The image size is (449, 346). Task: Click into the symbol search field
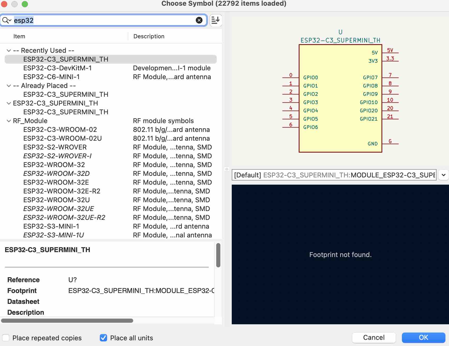[103, 20]
